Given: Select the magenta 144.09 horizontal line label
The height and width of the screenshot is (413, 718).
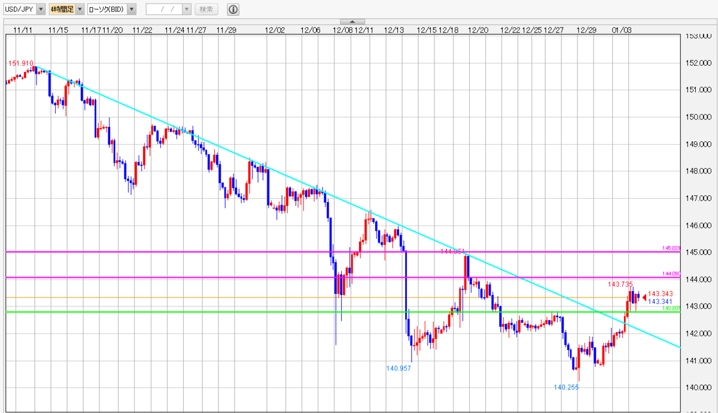Looking at the screenshot, I should 672,273.
